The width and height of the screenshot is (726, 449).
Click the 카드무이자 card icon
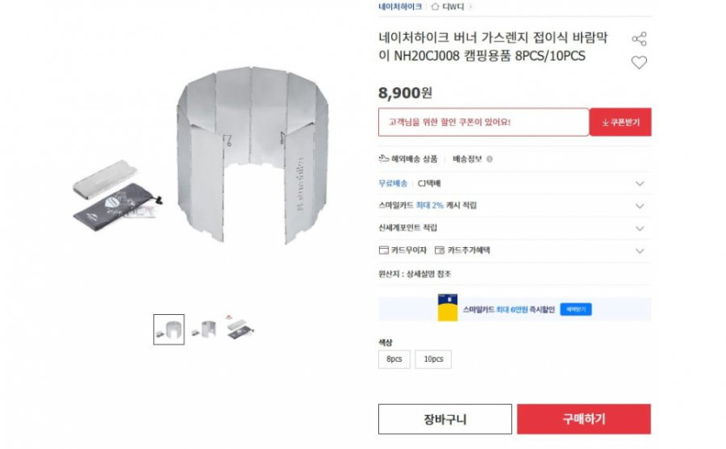[x=383, y=251]
